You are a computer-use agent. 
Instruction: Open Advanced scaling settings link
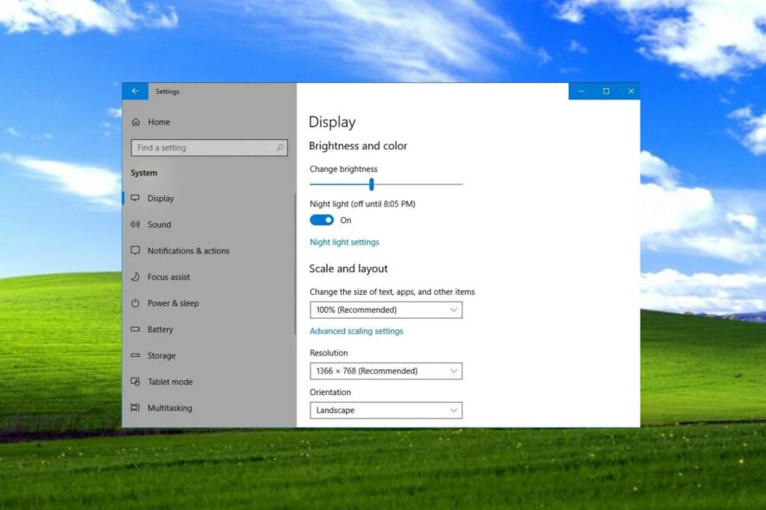click(356, 331)
